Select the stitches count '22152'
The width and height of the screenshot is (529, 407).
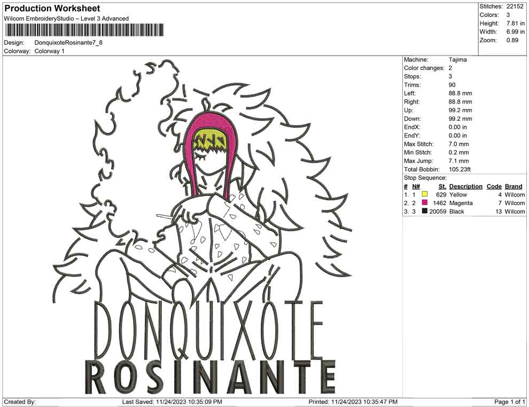[x=515, y=6]
